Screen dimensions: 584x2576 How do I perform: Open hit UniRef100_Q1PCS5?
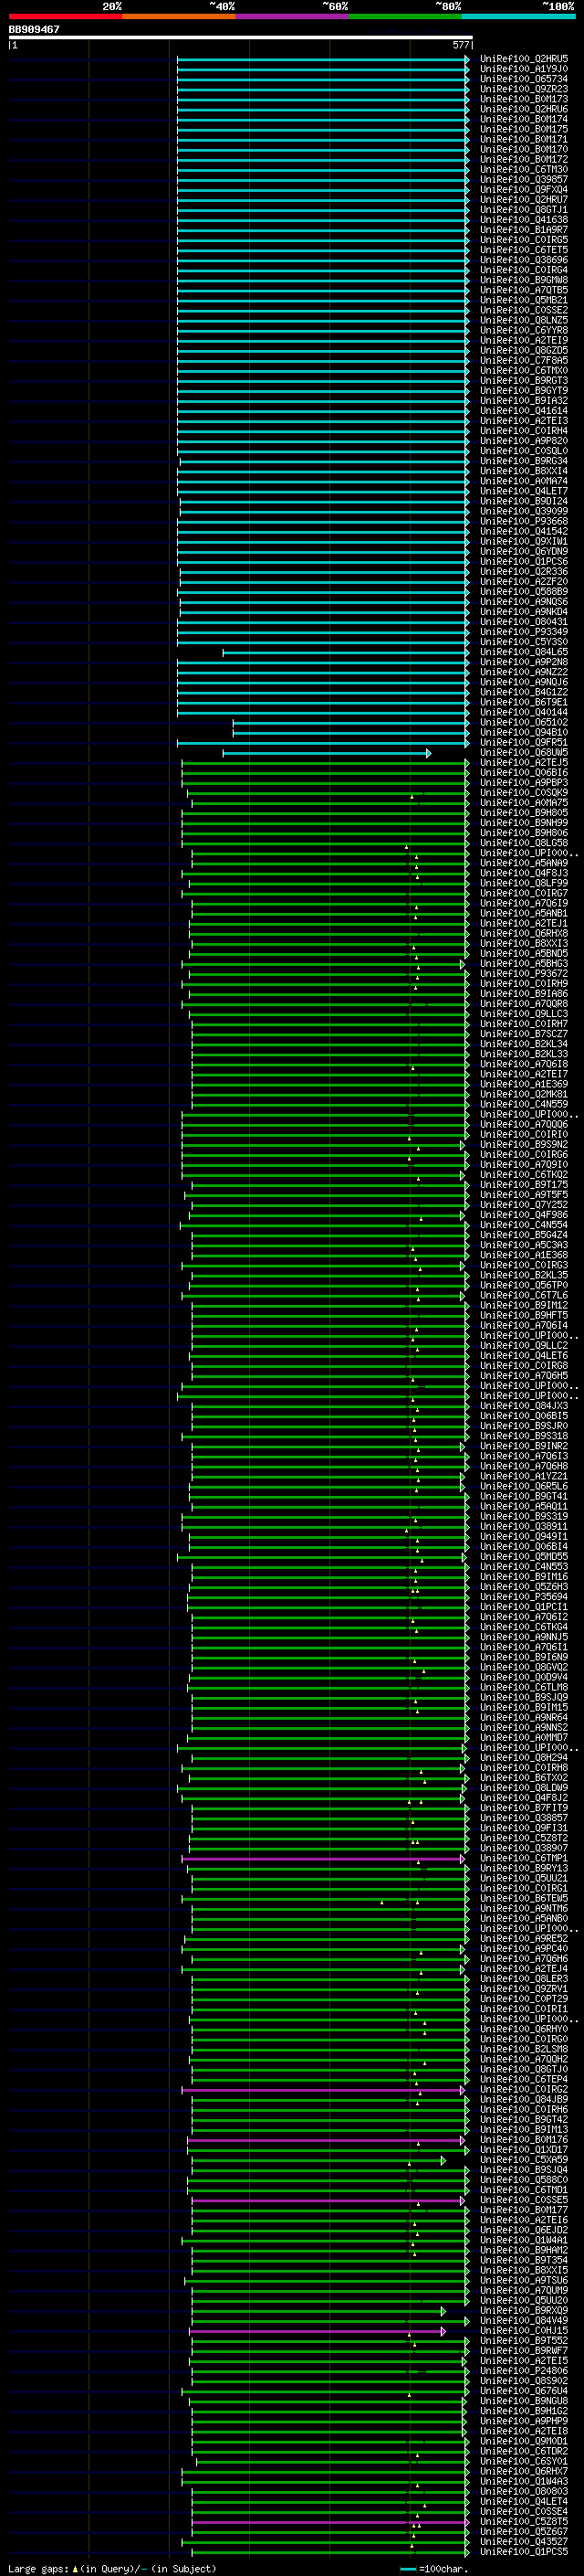[524, 2552]
